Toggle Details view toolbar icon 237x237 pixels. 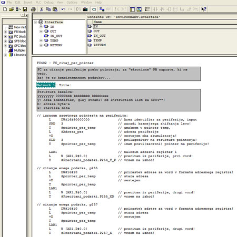click(x=139, y=9)
